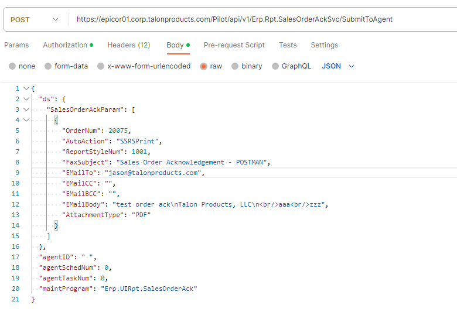Open the JSON format dropdown
Viewport: 457px width, 326px height.
click(338, 66)
